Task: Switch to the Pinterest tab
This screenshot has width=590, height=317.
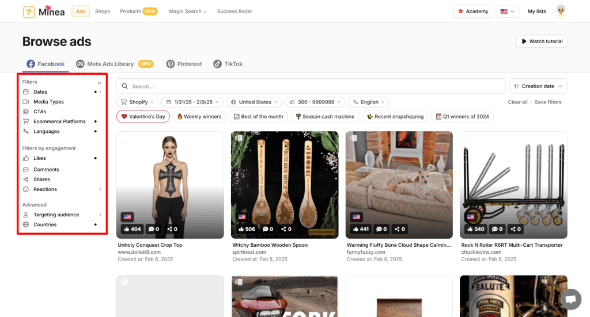Action: click(x=184, y=64)
